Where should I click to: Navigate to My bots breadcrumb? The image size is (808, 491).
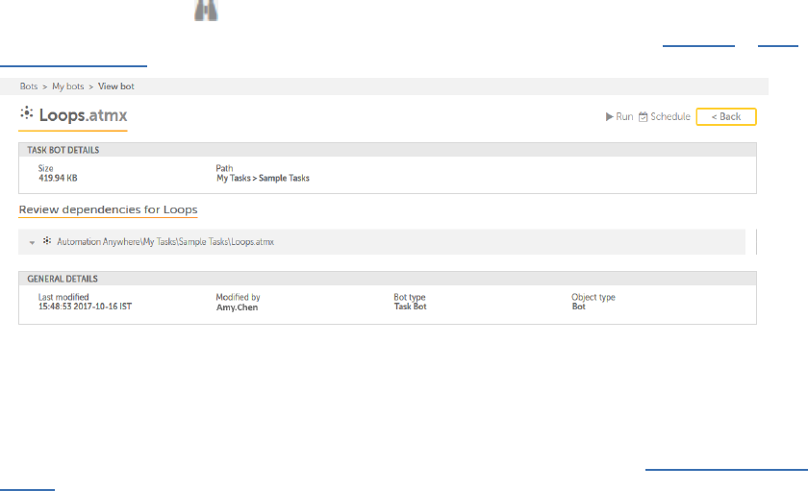click(x=67, y=86)
